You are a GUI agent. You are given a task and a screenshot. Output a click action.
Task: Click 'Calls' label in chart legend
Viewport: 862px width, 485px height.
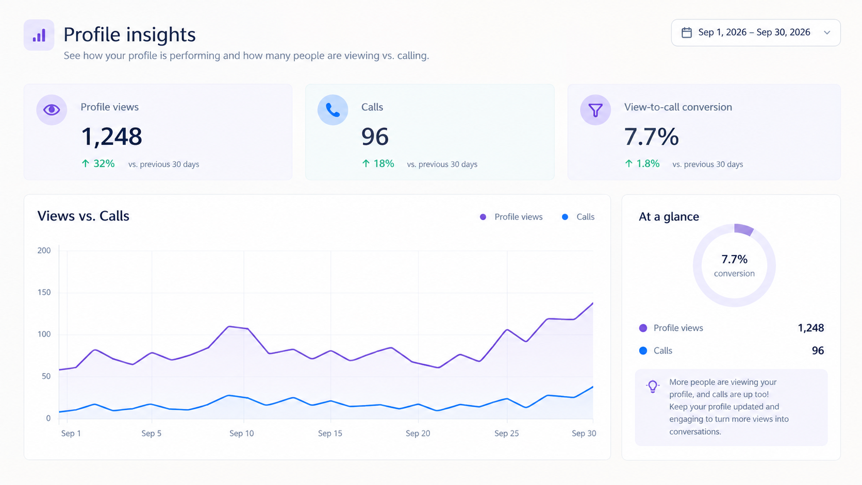[586, 217]
